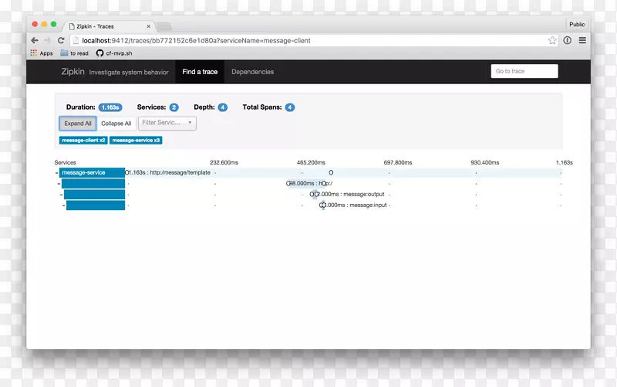Open the Chrome hamburger menu
Image resolution: width=617 pixels, height=387 pixels.
pos(582,40)
